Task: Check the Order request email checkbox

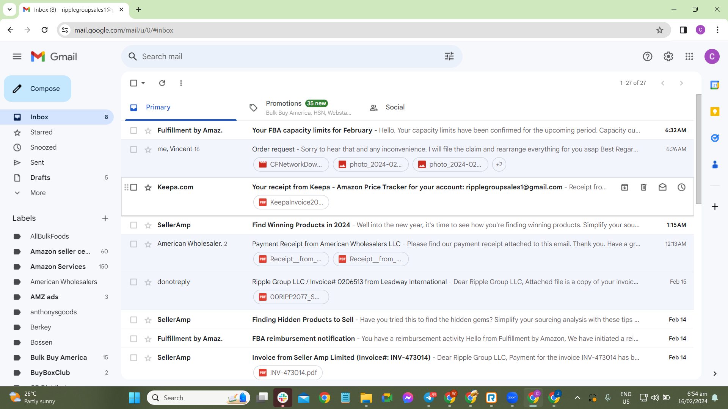Action: click(133, 149)
